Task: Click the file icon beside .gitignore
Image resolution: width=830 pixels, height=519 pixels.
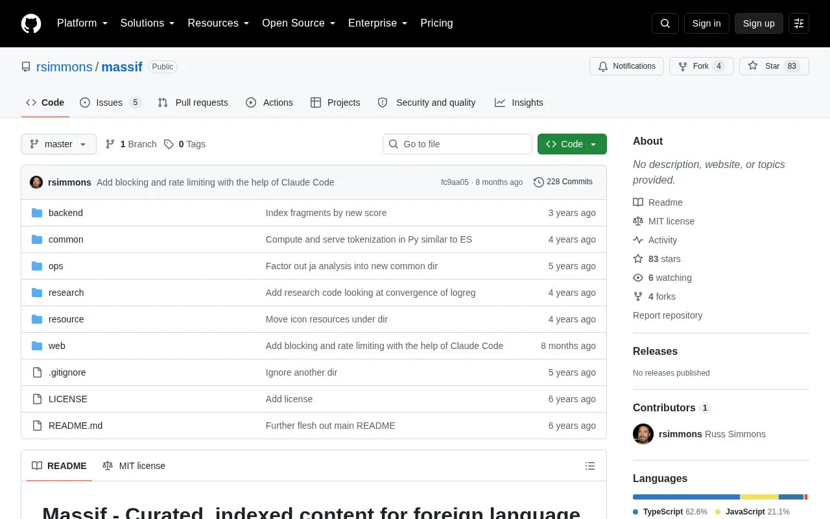Action: 37,372
